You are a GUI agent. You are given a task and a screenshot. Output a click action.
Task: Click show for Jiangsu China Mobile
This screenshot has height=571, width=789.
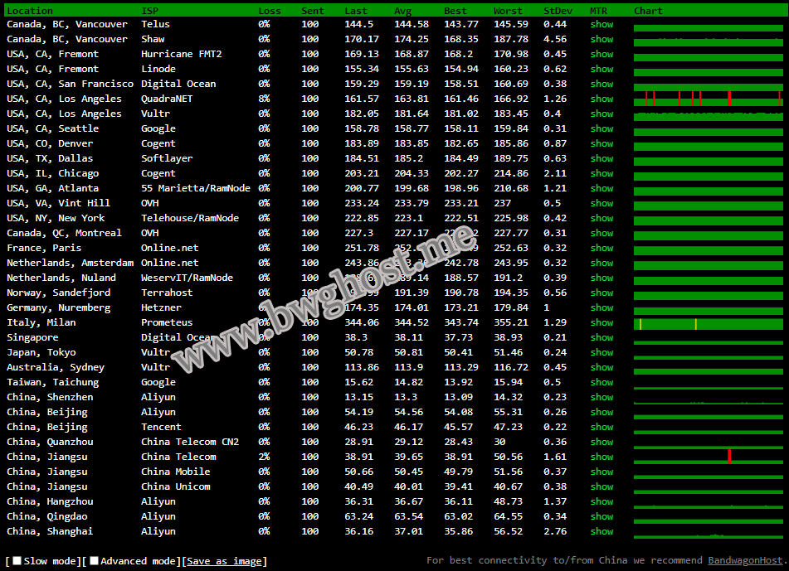pos(601,472)
